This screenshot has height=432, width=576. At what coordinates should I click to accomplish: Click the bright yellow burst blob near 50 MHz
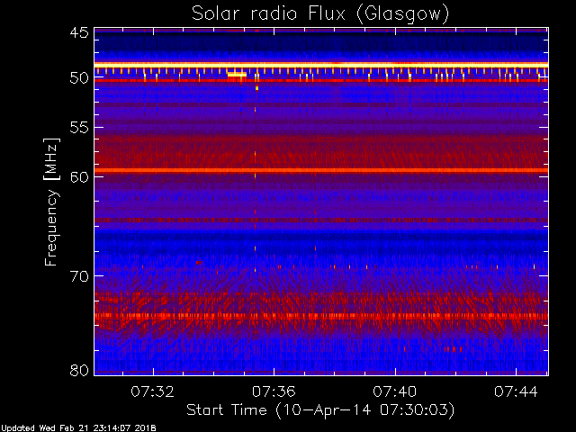click(237, 75)
